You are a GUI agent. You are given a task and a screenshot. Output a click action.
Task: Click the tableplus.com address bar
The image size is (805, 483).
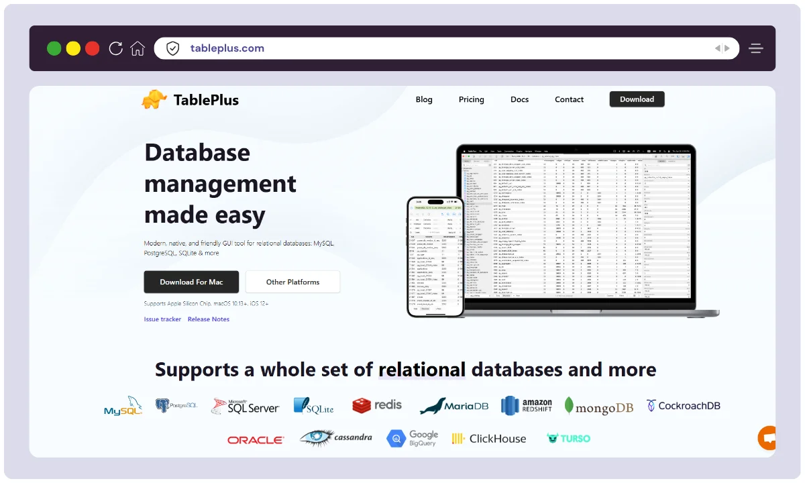(447, 48)
